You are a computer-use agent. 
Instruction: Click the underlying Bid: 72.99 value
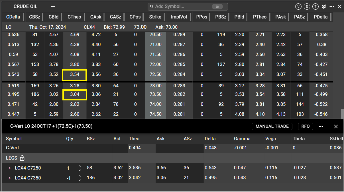point(114,27)
